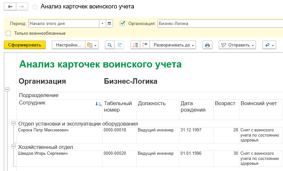This screenshot has height=171, width=283.
Task: Select Должность column header
Action: (158, 110)
